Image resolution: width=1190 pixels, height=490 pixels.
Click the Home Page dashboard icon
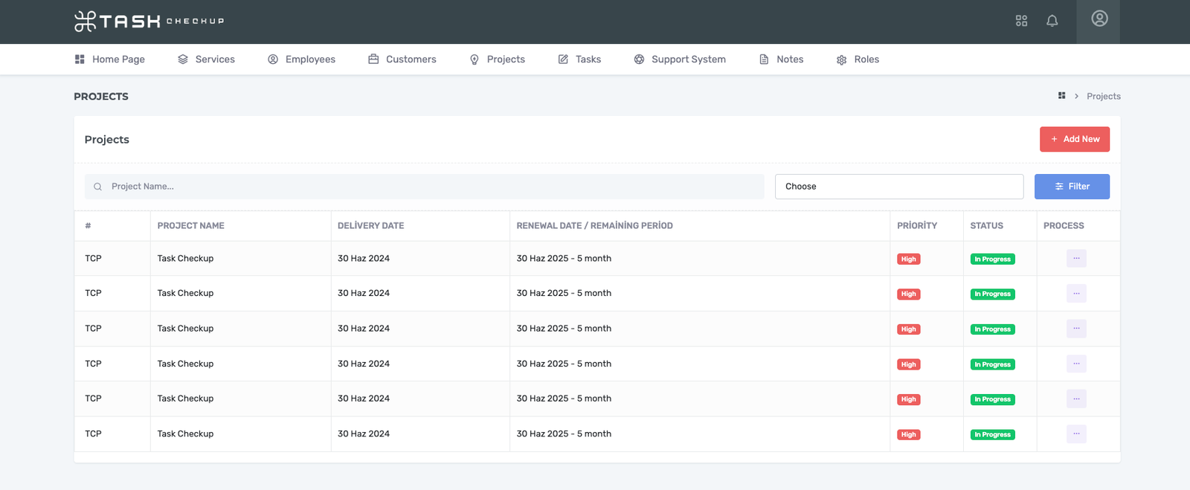[x=80, y=59]
